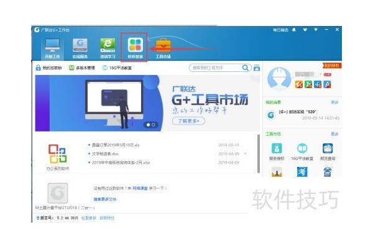Click the 了解更多+ banner button
The width and height of the screenshot is (373, 248).
188,121
